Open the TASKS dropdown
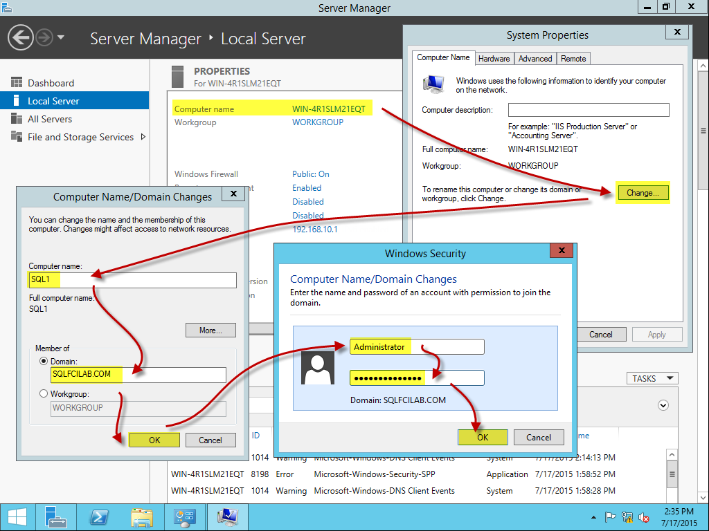The image size is (709, 531). 652,378
